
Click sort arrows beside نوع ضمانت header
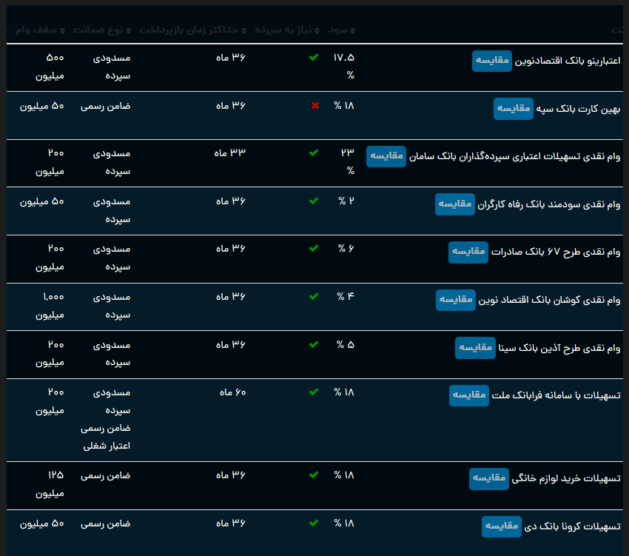128,30
